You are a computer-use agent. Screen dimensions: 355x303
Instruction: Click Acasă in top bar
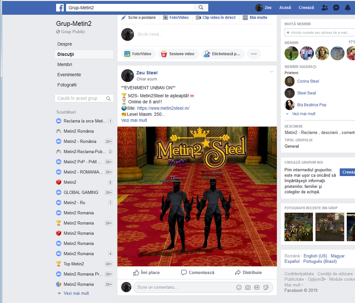click(x=285, y=8)
